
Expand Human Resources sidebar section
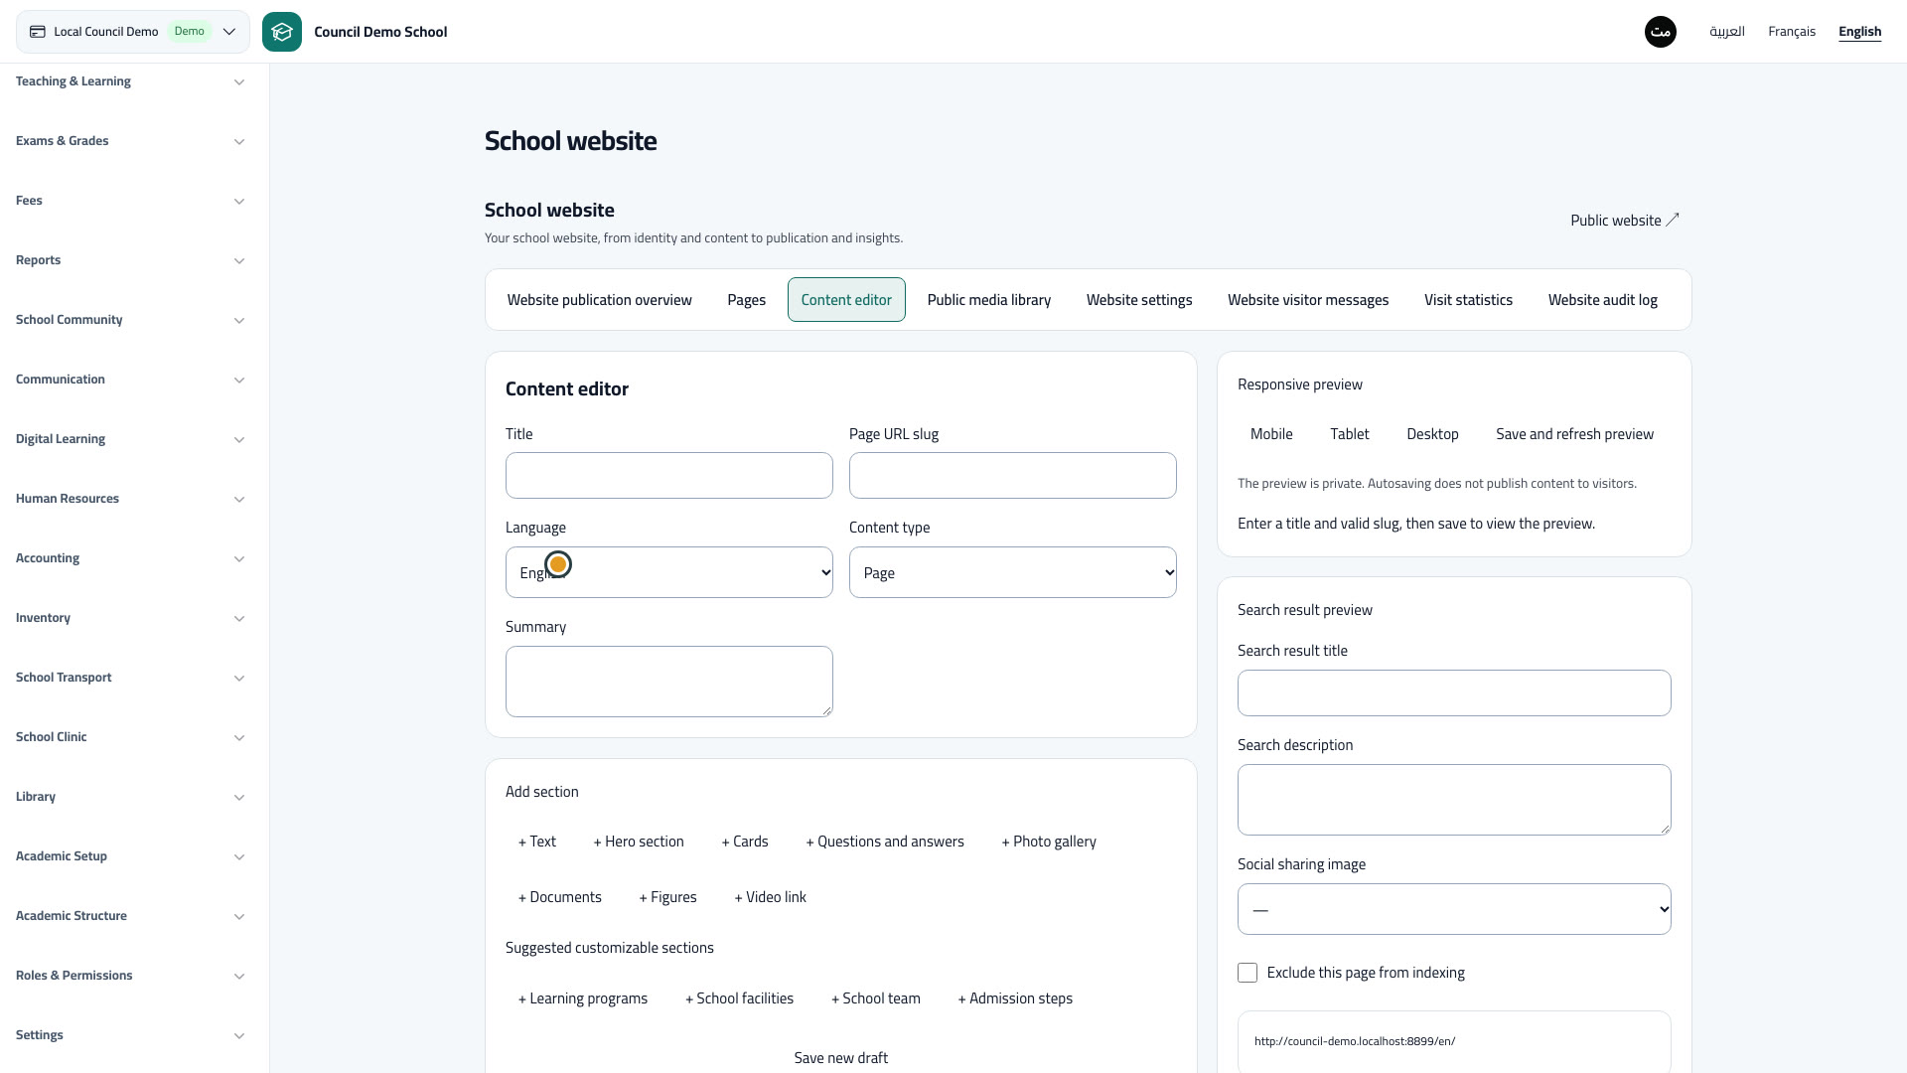[130, 499]
